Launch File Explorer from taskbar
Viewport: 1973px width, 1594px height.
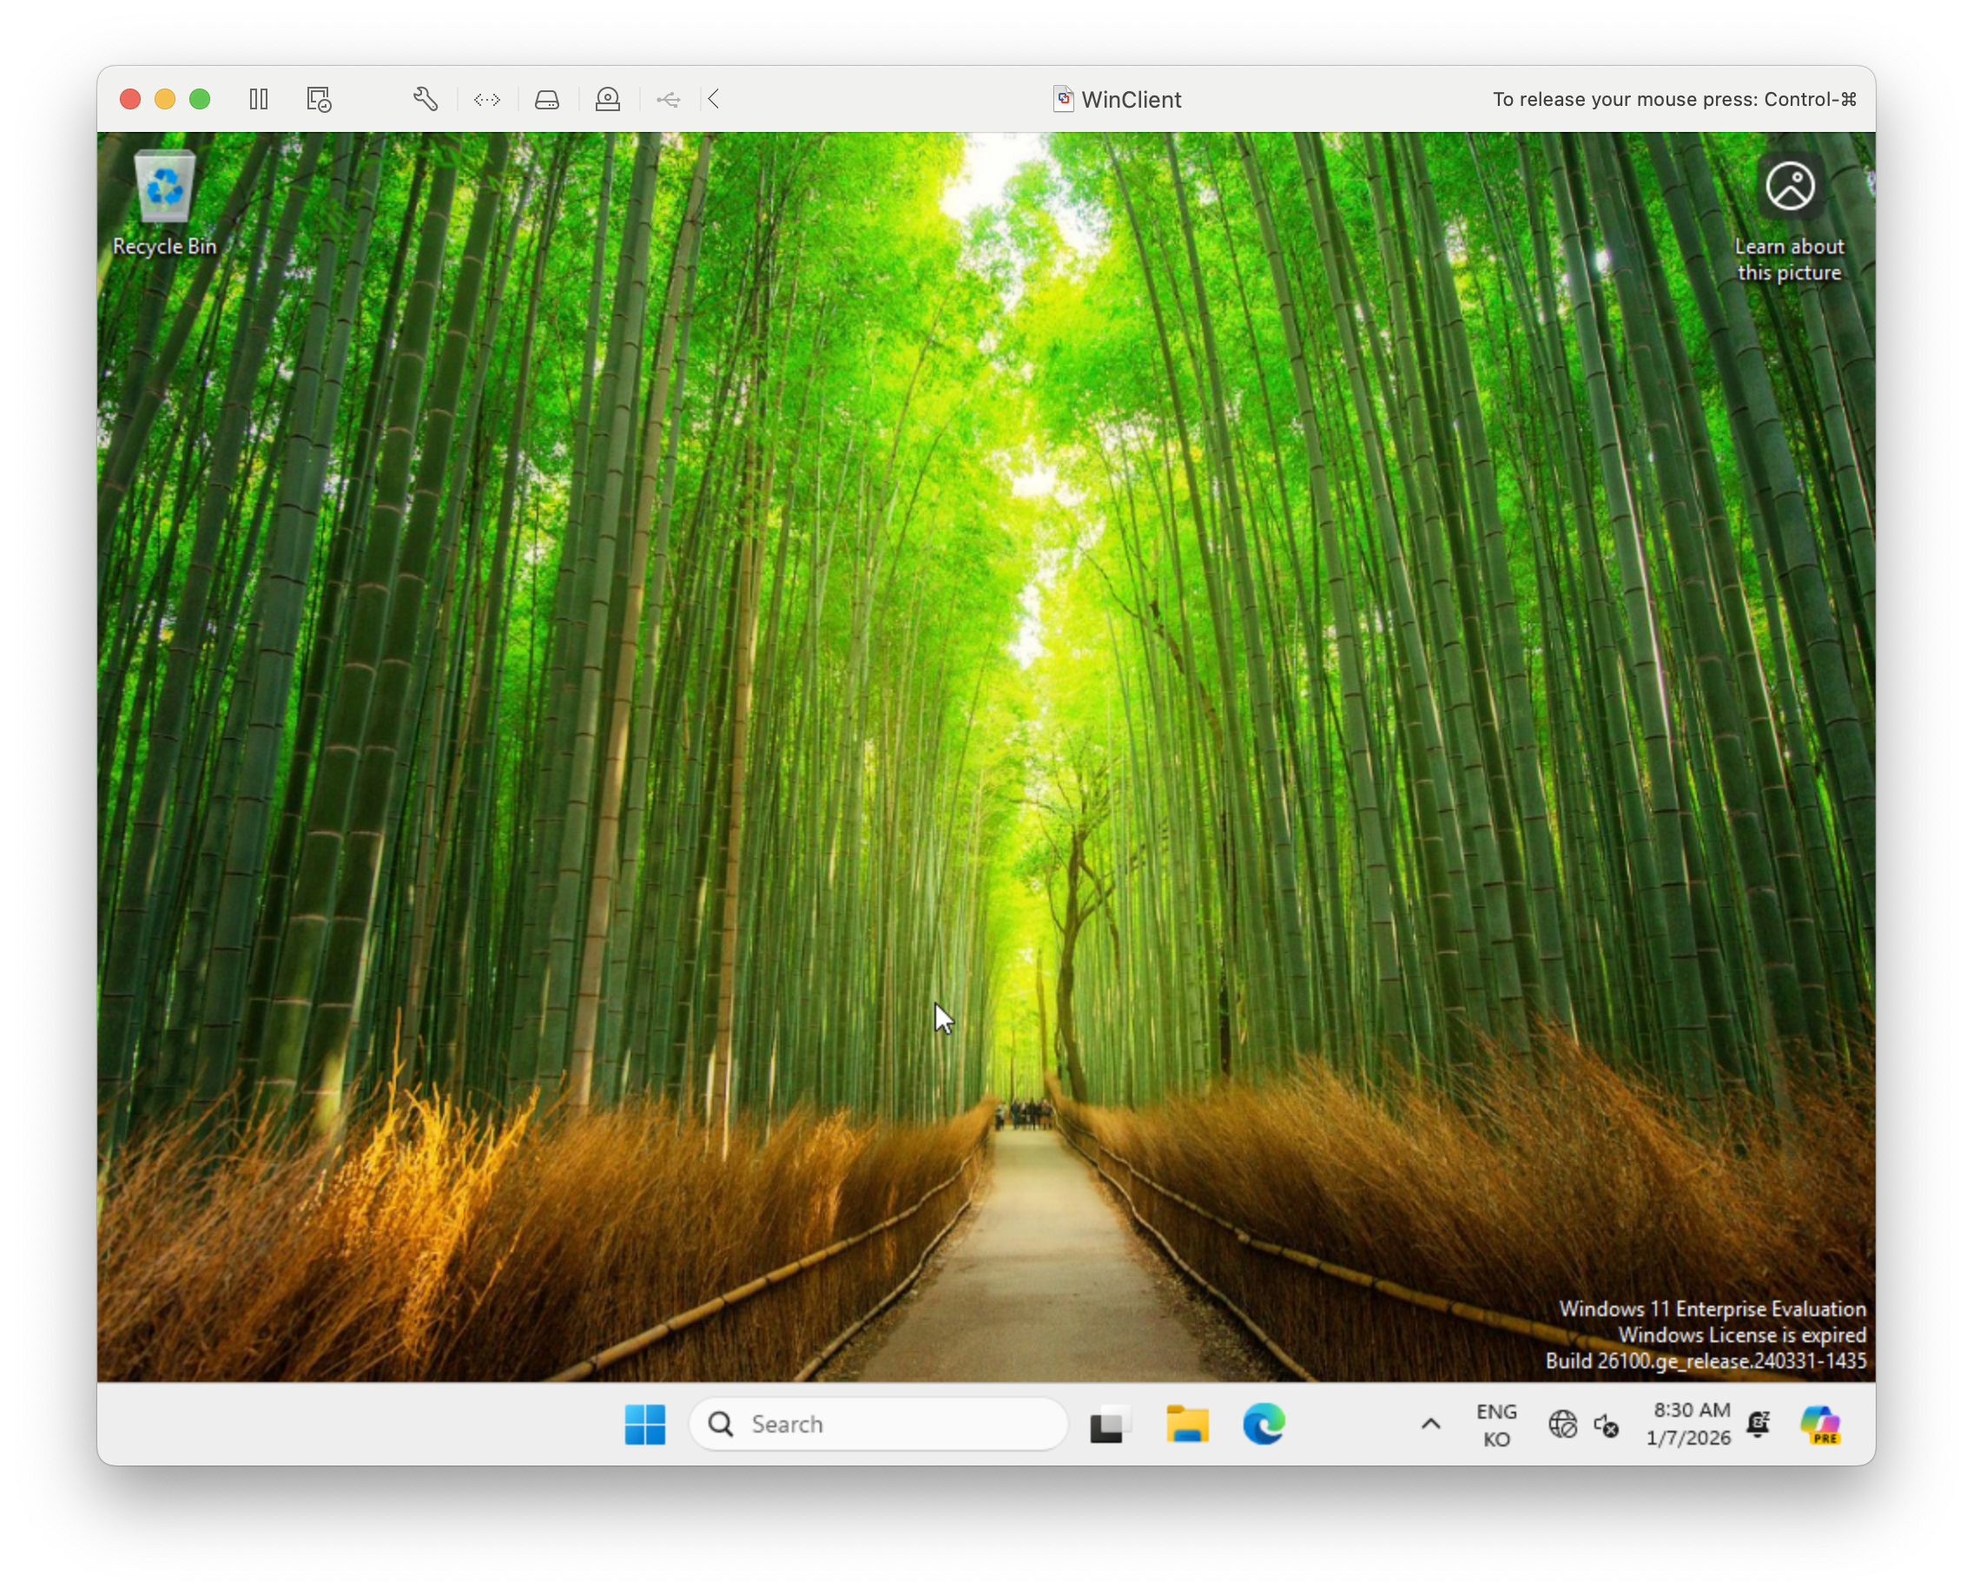click(1187, 1424)
